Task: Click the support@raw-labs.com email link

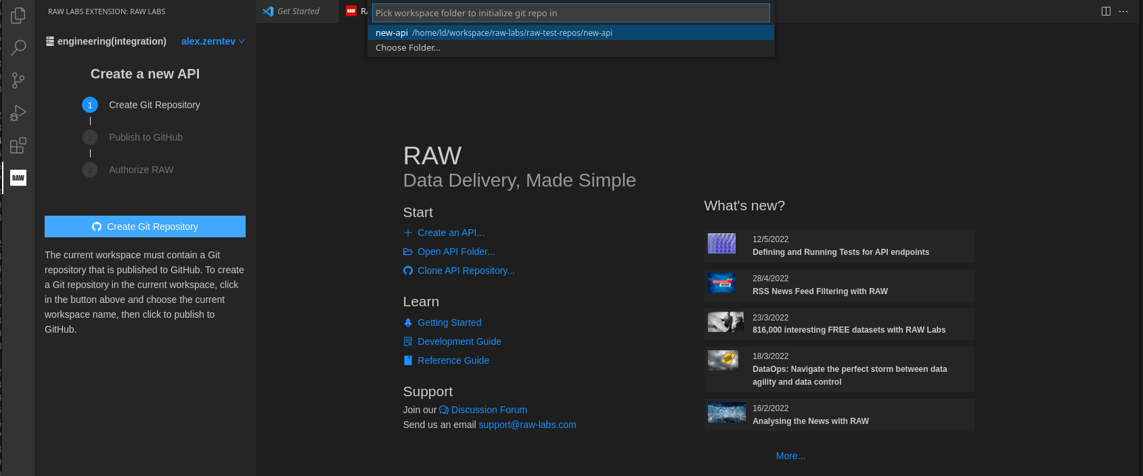Action: (x=527, y=425)
